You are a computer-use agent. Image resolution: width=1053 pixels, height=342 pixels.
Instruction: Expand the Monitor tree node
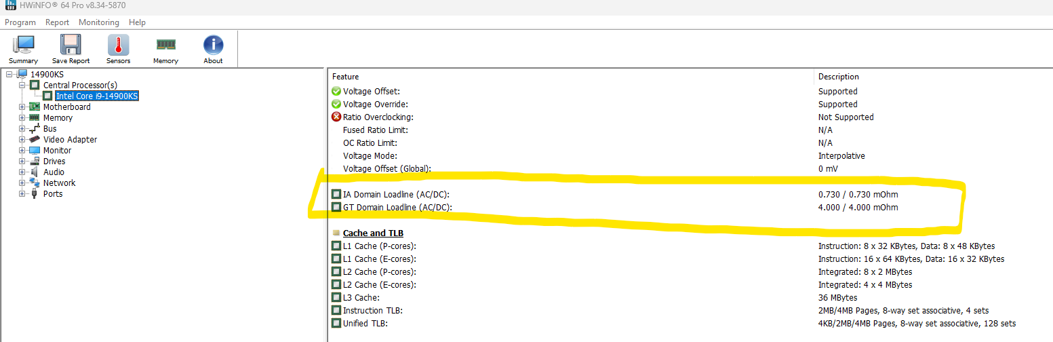coord(22,150)
